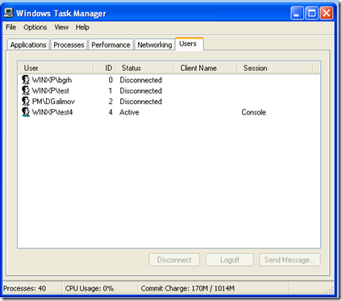Screen dimensions: 342x301
Task: Click the Logoff button
Action: pos(230,260)
